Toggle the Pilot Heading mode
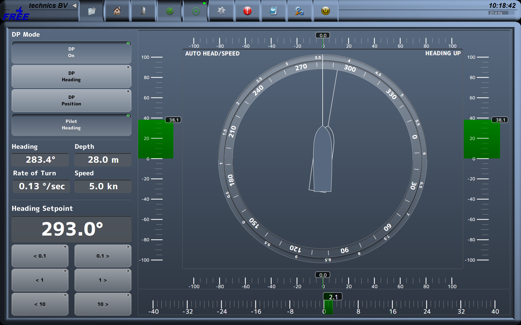 [71, 125]
